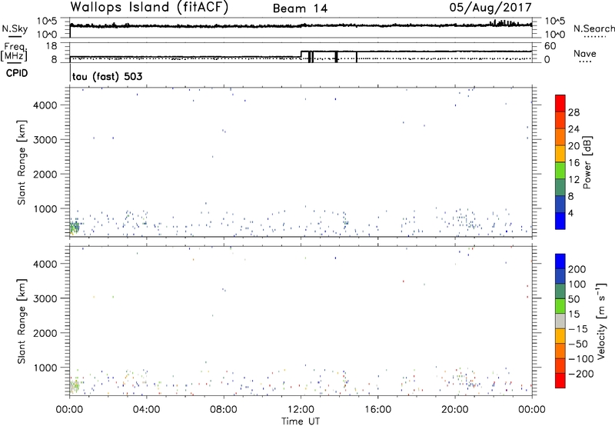Pick the 100–200 m/s dark blue velocity swatch
The height and width of the screenshot is (426, 615).
pos(560,276)
